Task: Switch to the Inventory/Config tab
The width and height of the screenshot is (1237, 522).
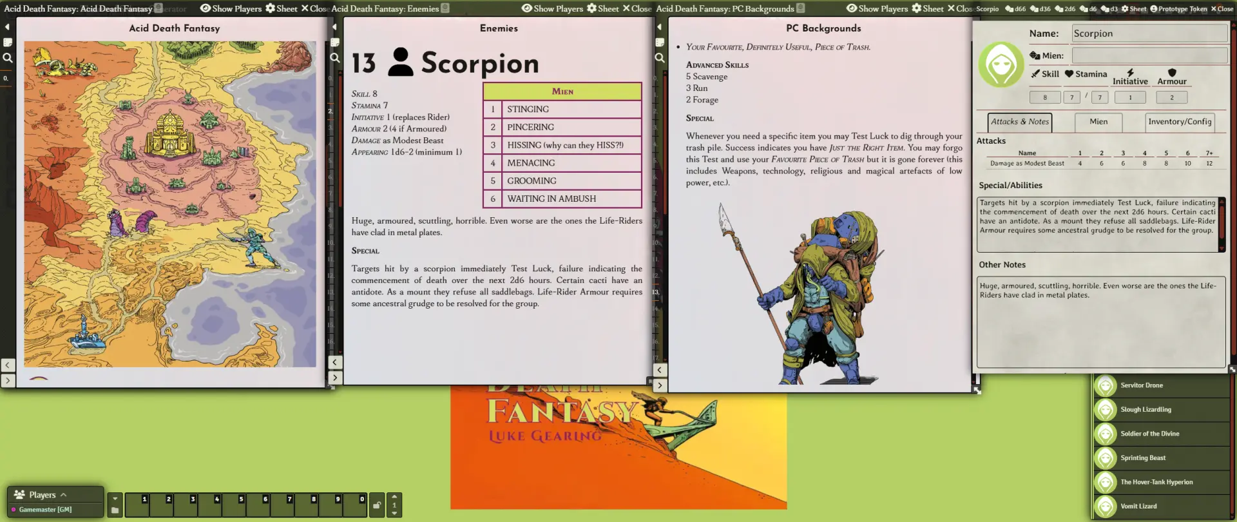Action: coord(1179,122)
